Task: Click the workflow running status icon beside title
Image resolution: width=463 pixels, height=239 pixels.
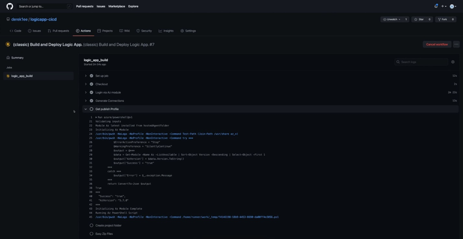Action: (8, 44)
